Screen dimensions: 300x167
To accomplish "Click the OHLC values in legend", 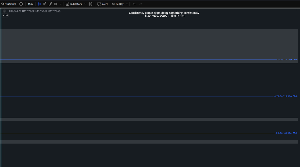I will (34, 11).
